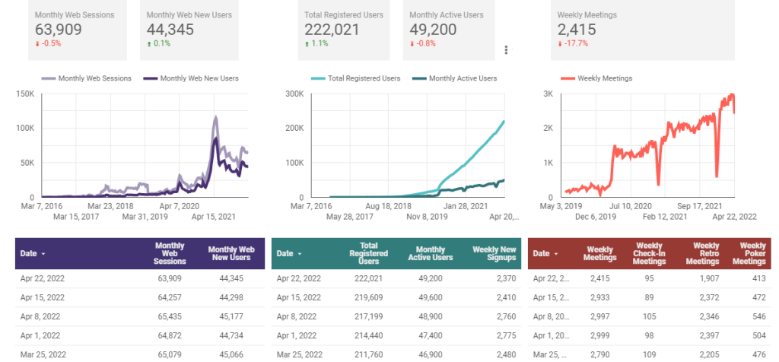779x362 pixels.
Task: Click 2,999 in Weekly Meetings column
Action: tap(599, 335)
